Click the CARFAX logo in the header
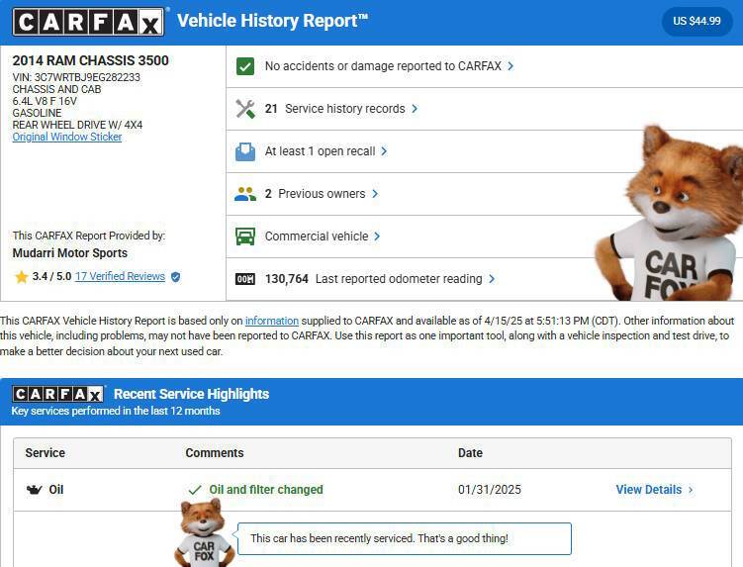Image resolution: width=743 pixels, height=567 pixels. click(x=89, y=22)
